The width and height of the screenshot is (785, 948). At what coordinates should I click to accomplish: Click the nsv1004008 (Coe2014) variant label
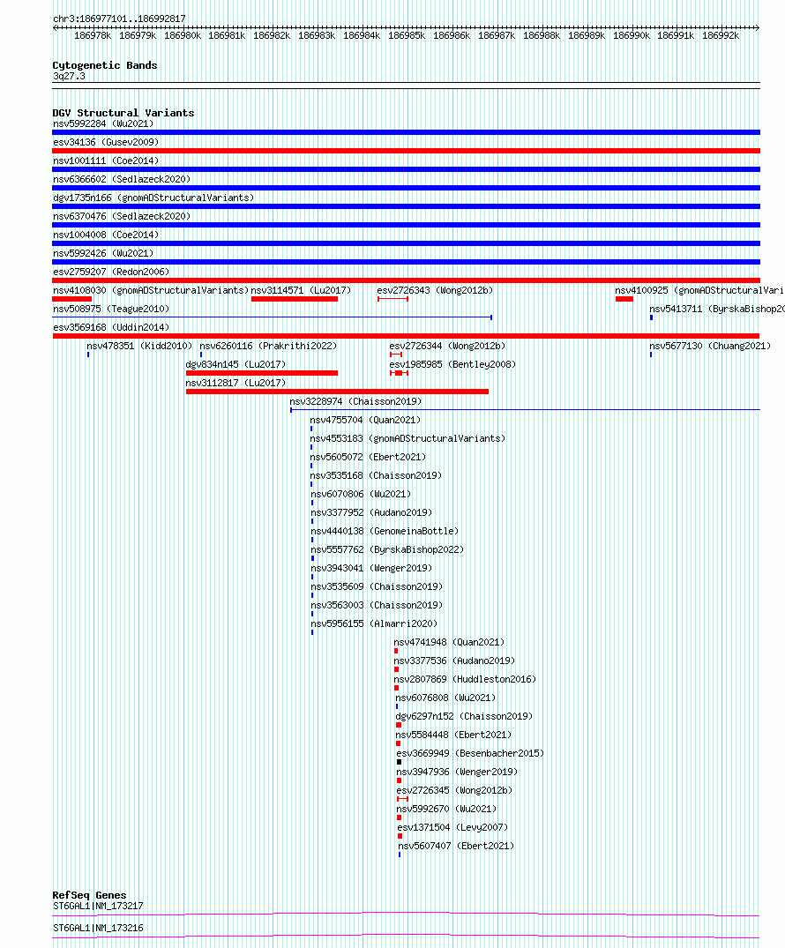pos(106,235)
